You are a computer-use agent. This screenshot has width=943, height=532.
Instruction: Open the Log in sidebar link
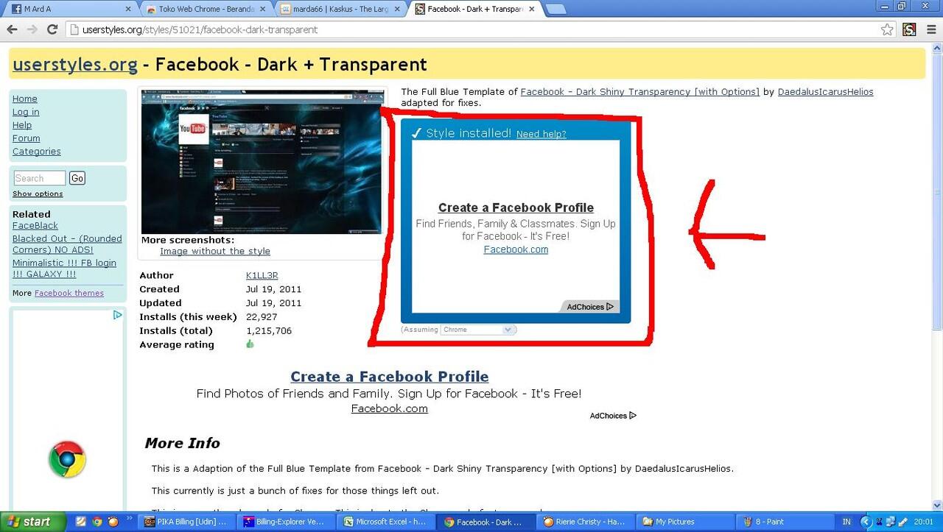[x=26, y=112]
